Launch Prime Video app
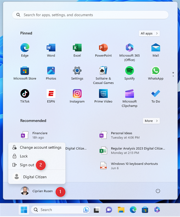This screenshot has height=217, width=180. tap(103, 96)
